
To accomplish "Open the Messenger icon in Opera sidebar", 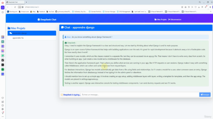I will (x=3, y=51).
